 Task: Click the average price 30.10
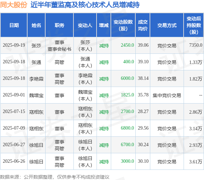[143, 161]
